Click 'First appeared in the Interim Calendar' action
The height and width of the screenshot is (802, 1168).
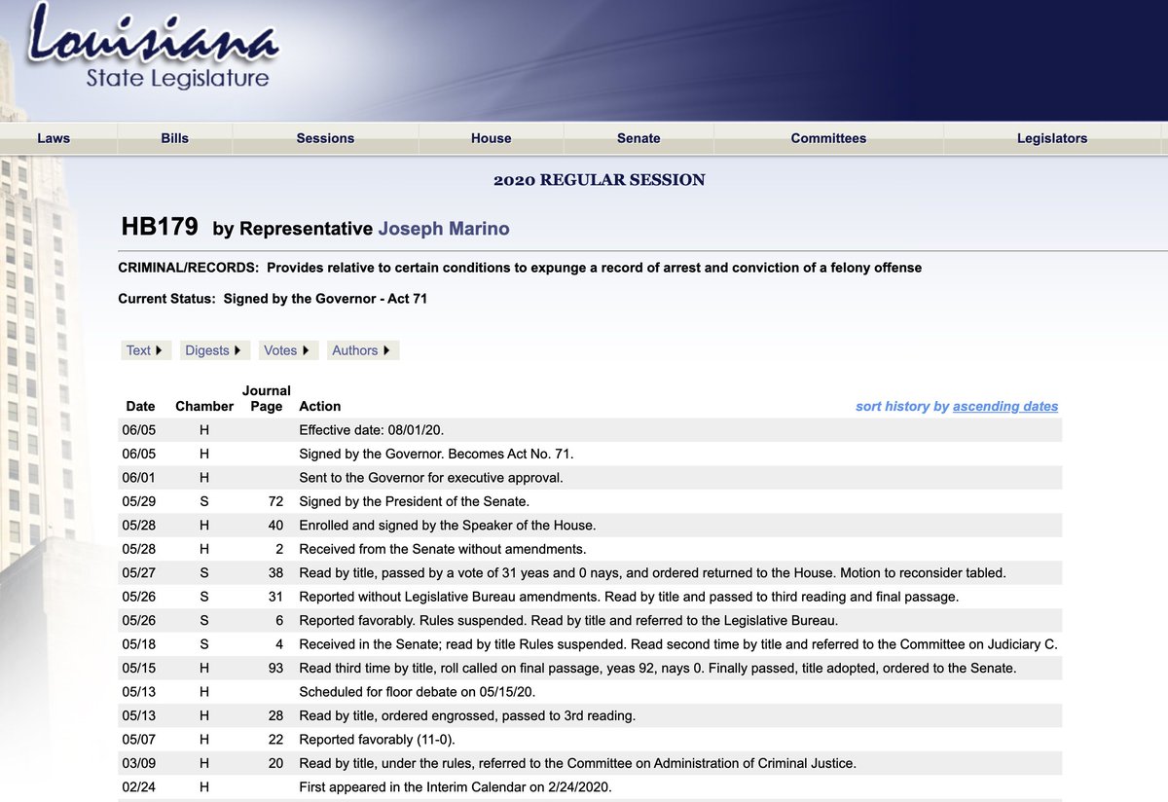point(455,786)
